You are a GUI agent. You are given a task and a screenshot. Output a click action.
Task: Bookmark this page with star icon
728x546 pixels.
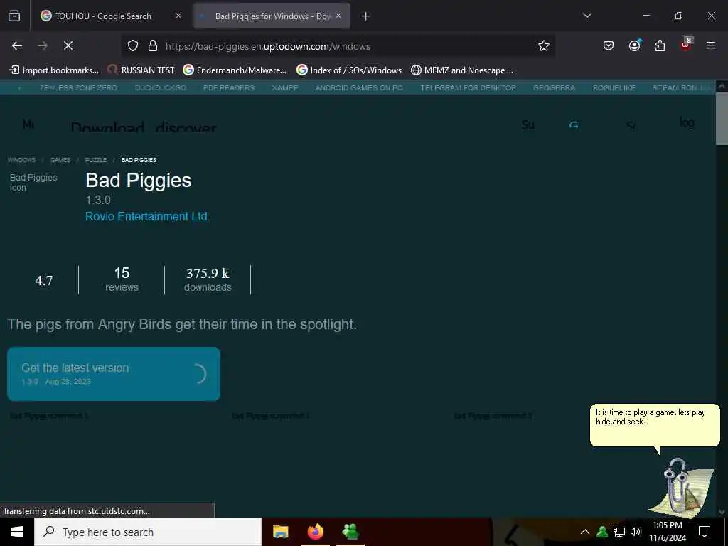click(544, 46)
